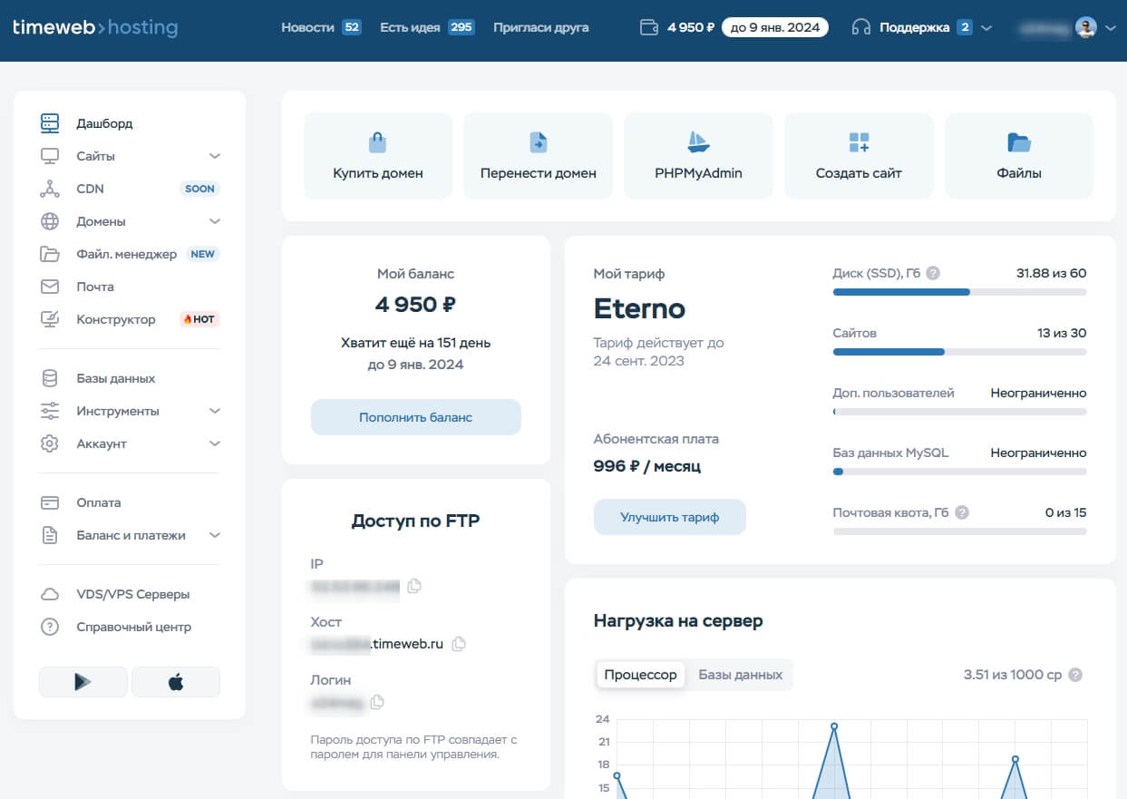The height and width of the screenshot is (799, 1127).
Task: Click the VDS/VPS Серверы cloud icon
Action: click(50, 594)
